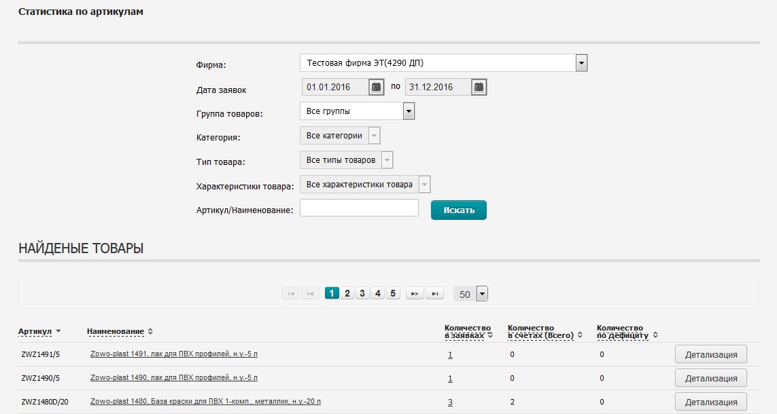Click the Артикул/Наименование text field
Image resolution: width=777 pixels, height=414 pixels.
pyautogui.click(x=359, y=208)
